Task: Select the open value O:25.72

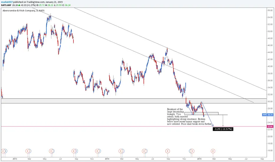Action: 40,5
